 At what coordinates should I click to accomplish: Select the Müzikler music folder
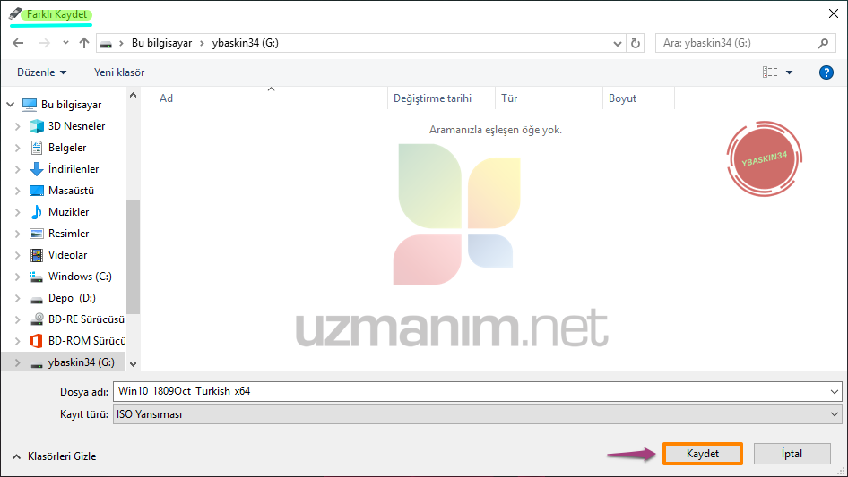69,212
